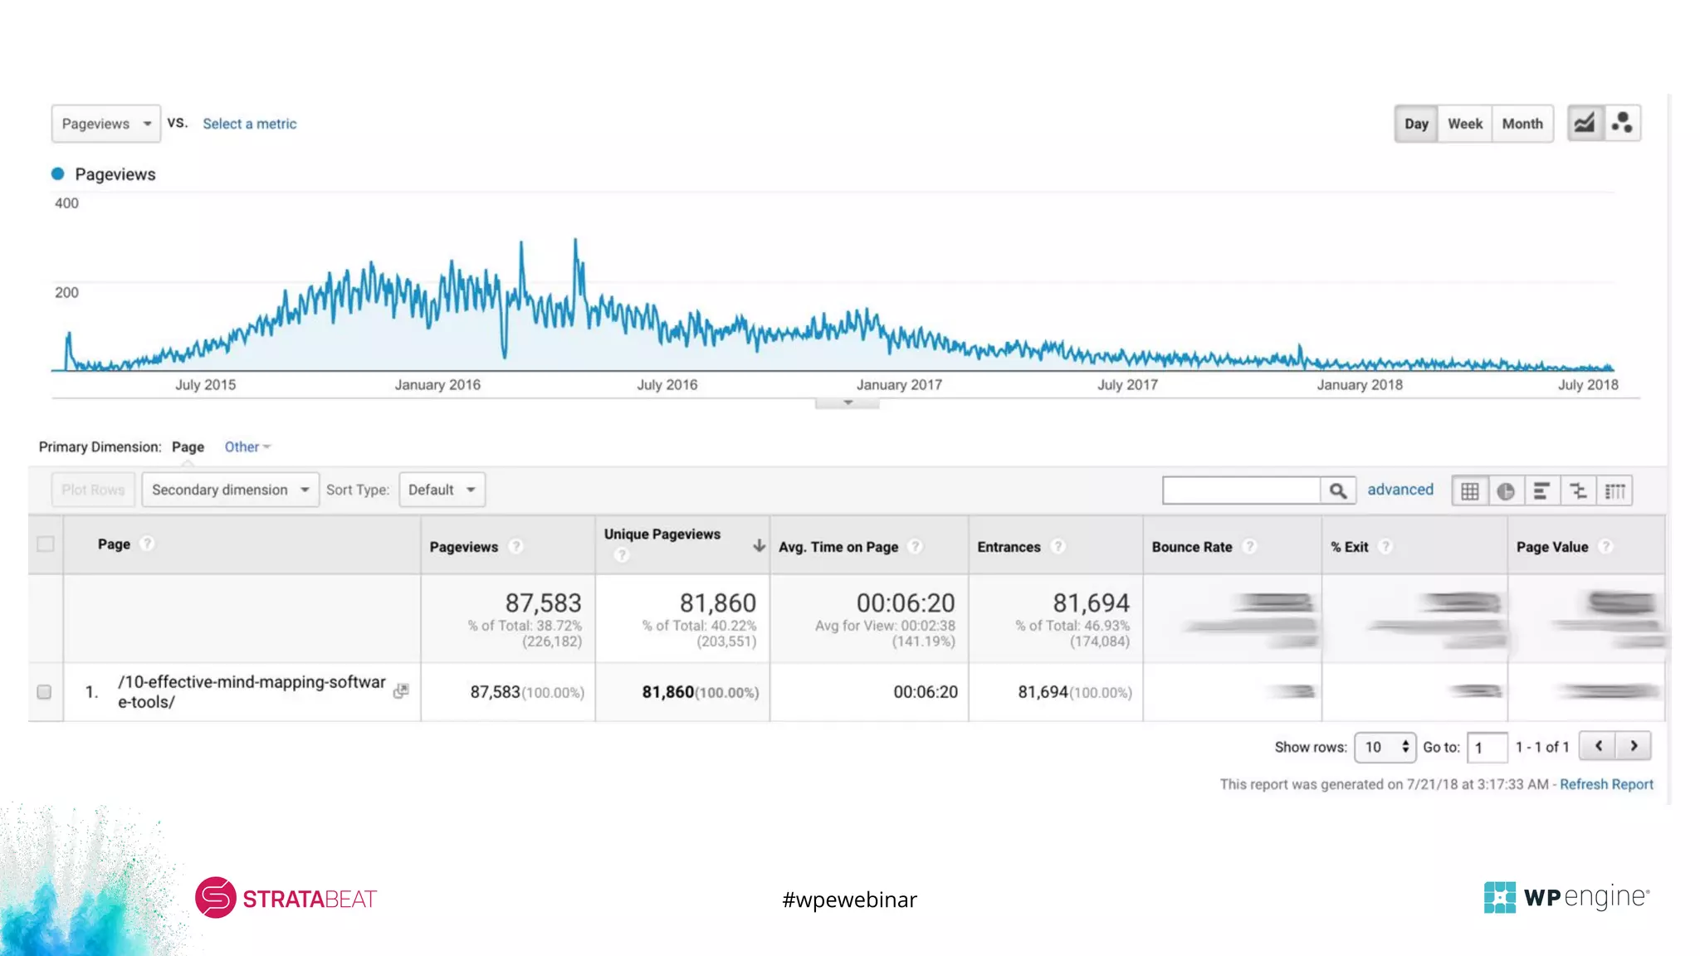Switch to motion chart icon
The height and width of the screenshot is (956, 1700).
1622,124
